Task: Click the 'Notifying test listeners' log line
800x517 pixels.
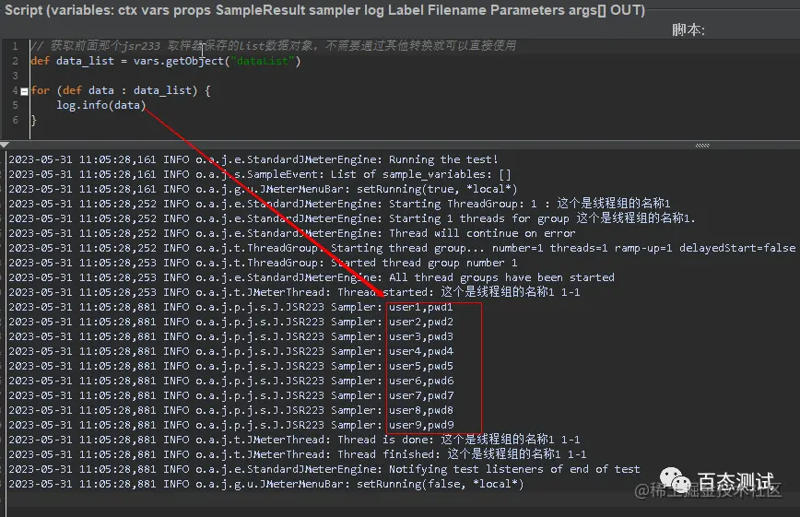Action: (324, 469)
